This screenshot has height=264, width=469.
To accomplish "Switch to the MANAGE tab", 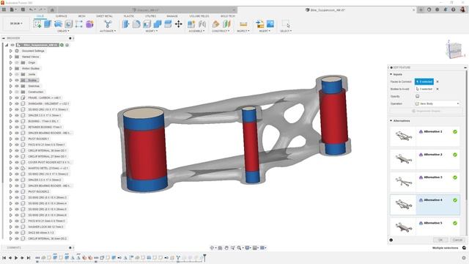I will (x=172, y=16).
